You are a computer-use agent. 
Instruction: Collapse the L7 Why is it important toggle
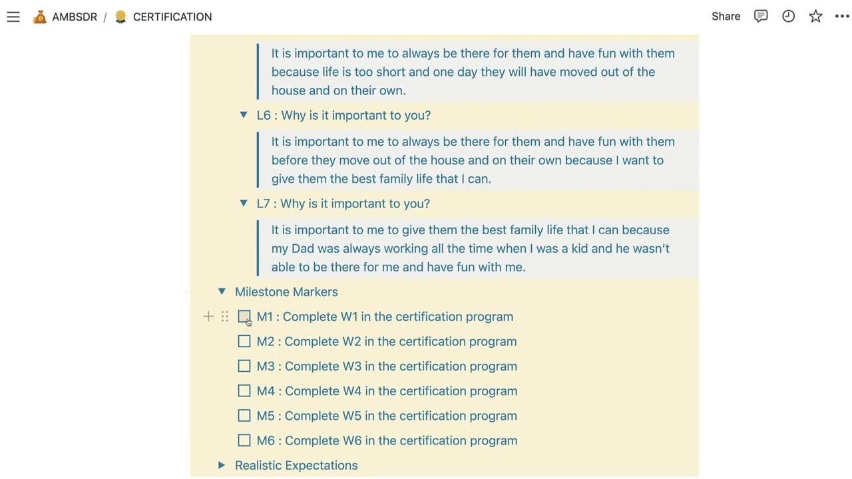[x=244, y=204]
